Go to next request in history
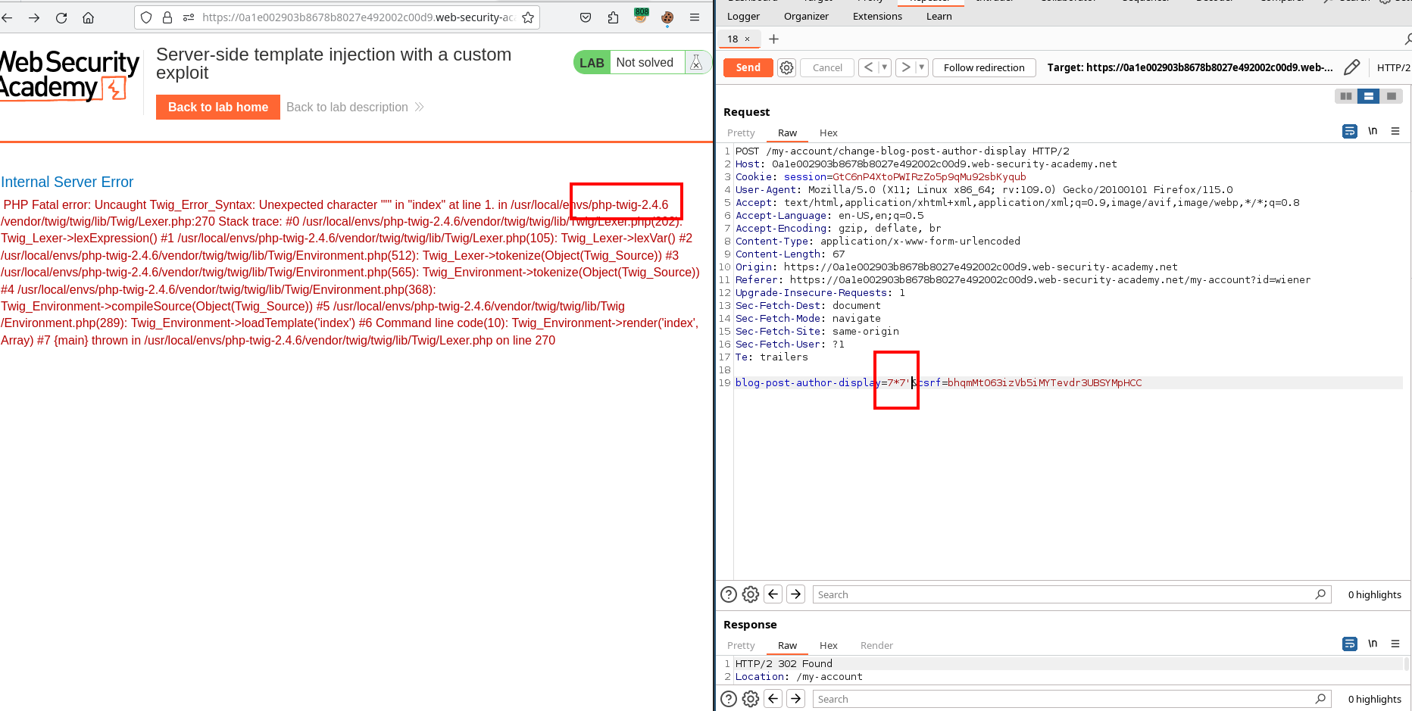The width and height of the screenshot is (1412, 711). click(906, 67)
